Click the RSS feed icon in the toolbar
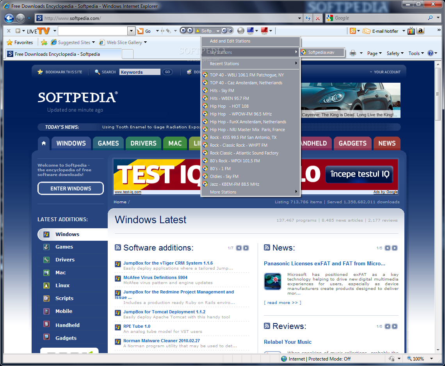 [353, 31]
